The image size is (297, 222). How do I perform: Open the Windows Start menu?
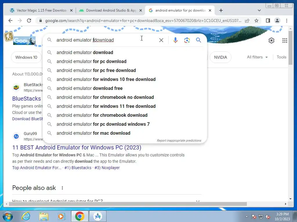tap(8, 216)
